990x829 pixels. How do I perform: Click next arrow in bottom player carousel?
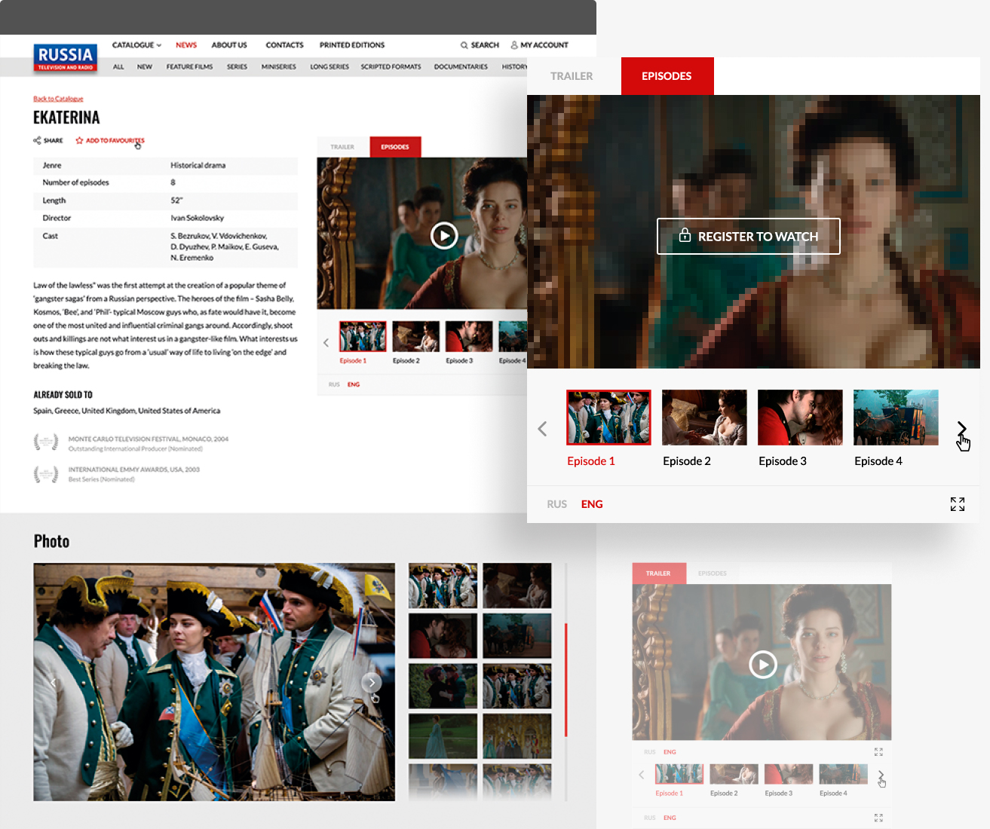pos(881,775)
